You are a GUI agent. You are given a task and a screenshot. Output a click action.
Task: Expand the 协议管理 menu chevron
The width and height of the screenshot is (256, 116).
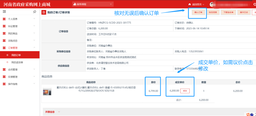pyautogui.click(x=34, y=26)
